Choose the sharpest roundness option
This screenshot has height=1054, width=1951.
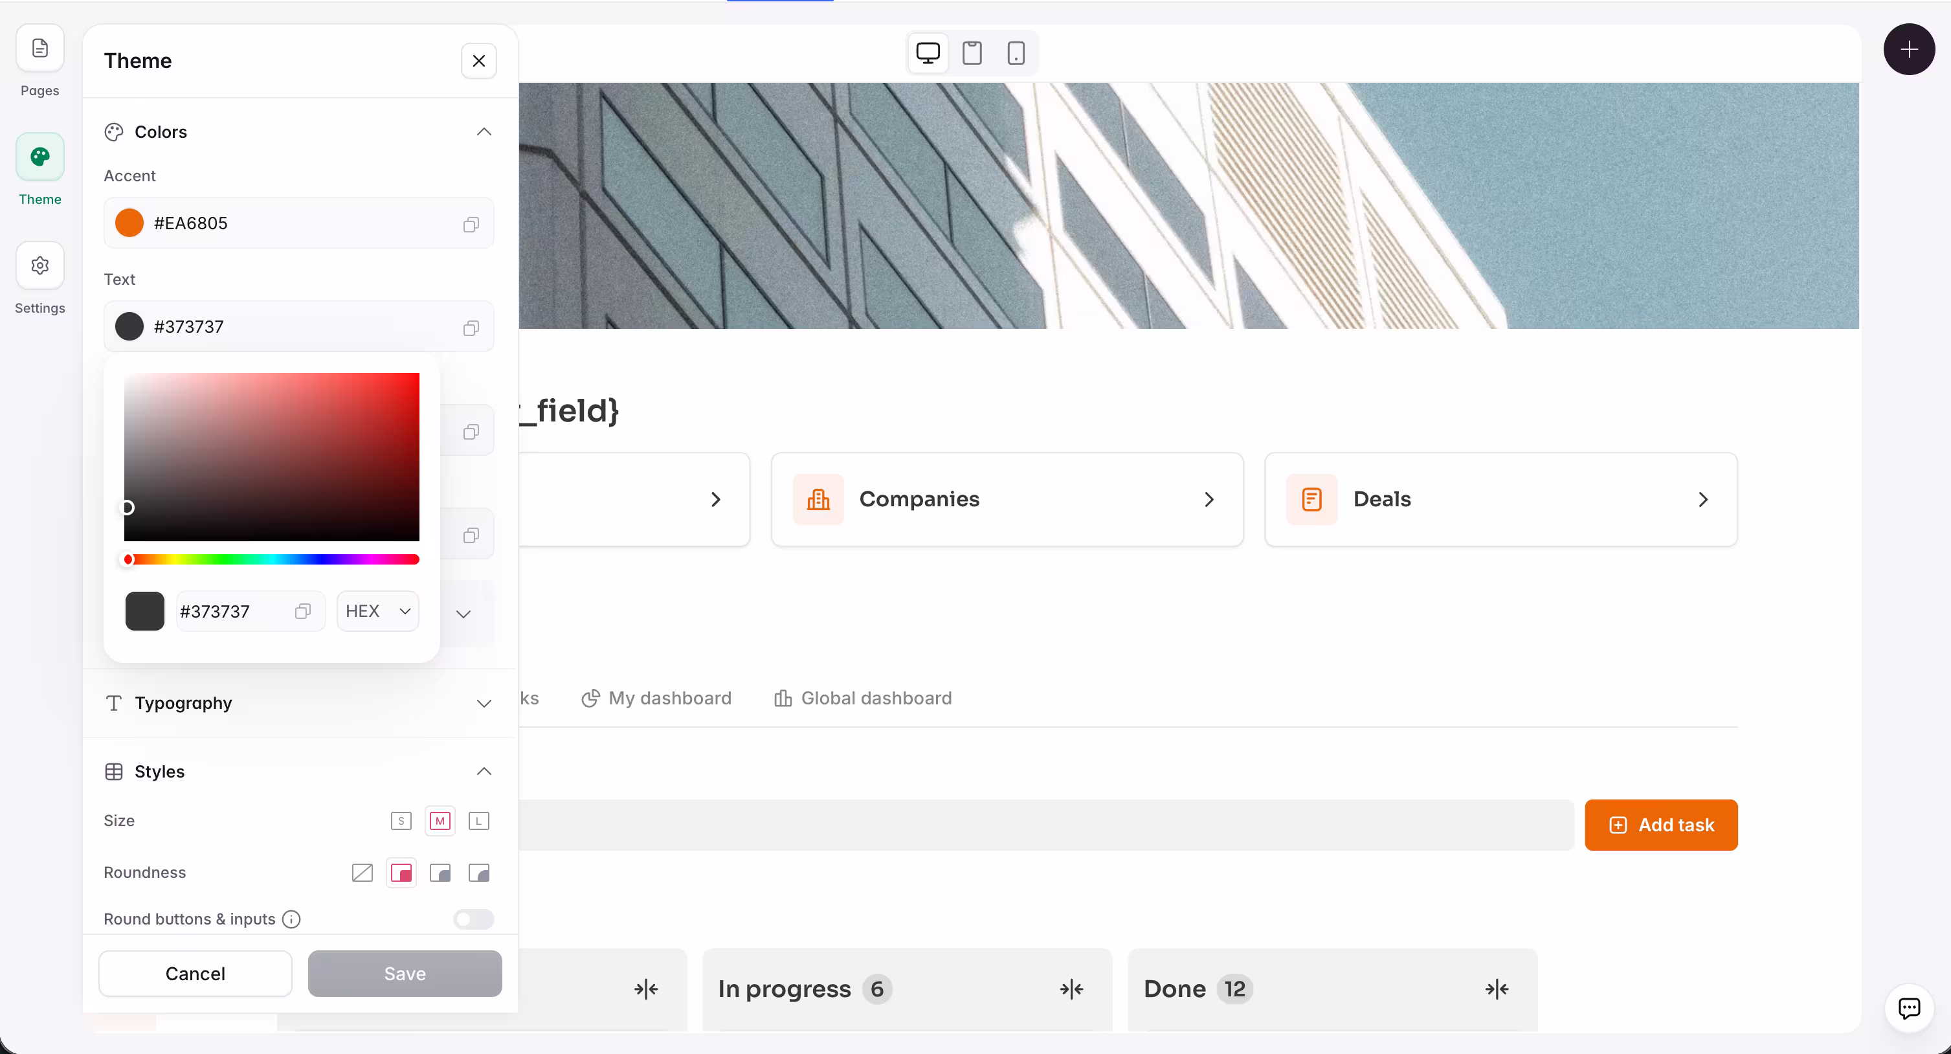click(x=361, y=873)
